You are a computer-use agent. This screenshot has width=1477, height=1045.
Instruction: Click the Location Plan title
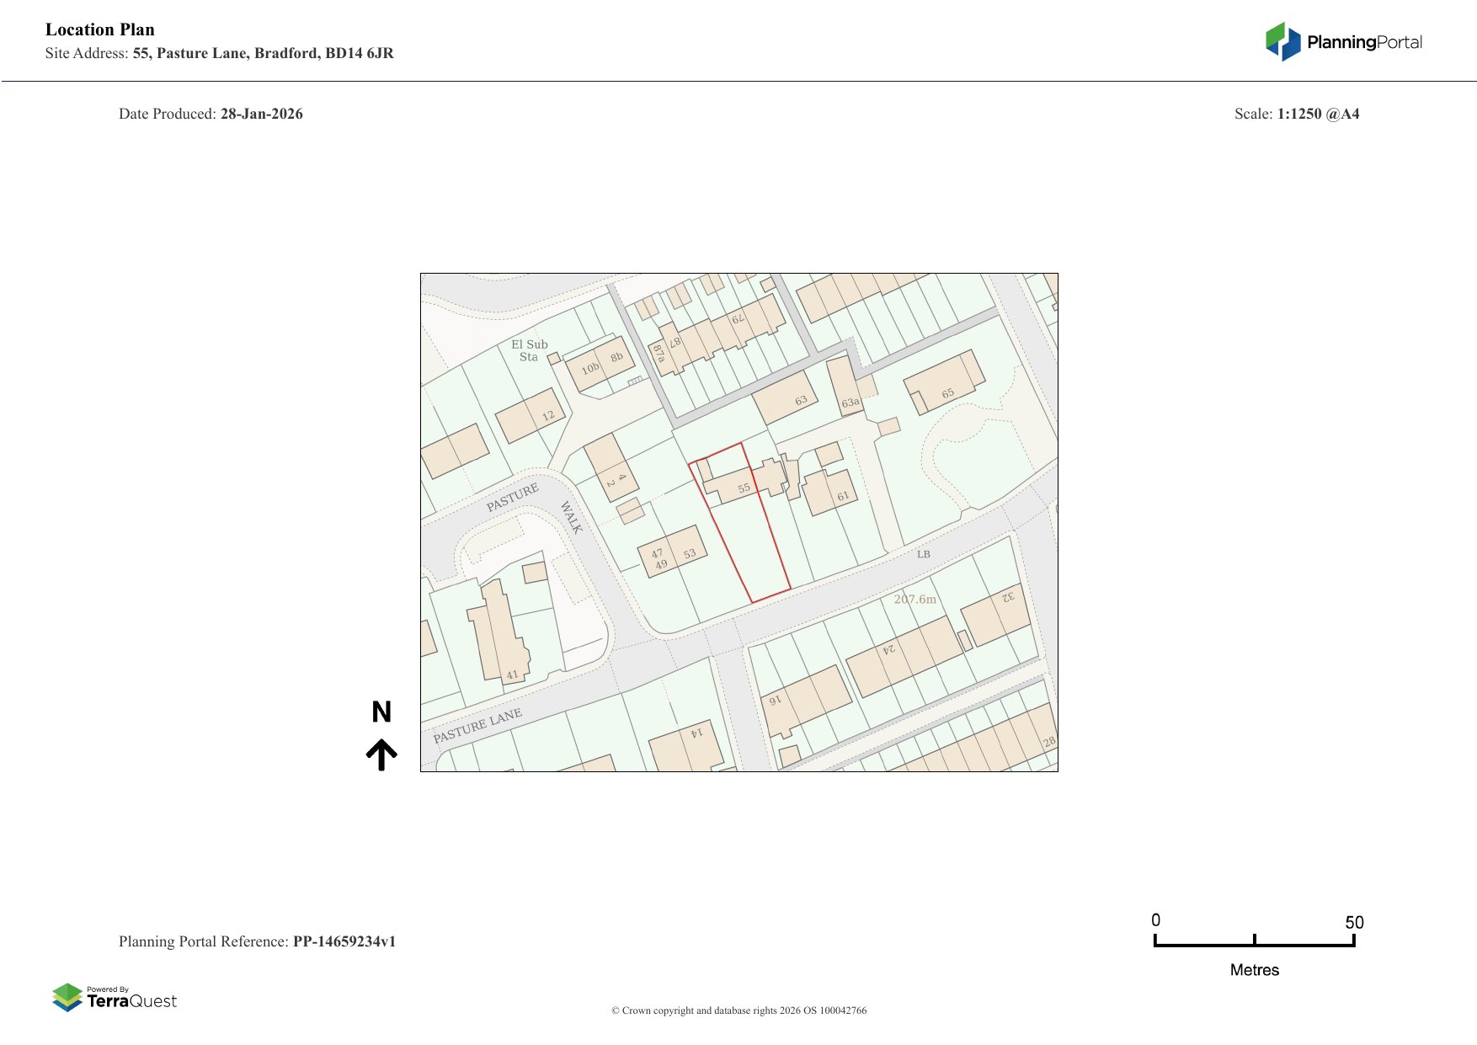100,29
